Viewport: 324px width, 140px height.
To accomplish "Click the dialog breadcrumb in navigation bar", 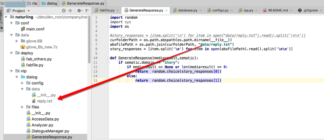I will [49, 3].
